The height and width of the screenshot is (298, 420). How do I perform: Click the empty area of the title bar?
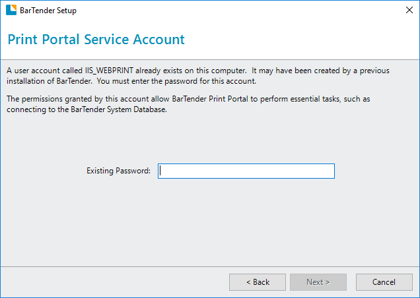pyautogui.click(x=238, y=10)
